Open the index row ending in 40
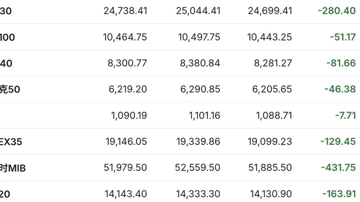 click(180, 63)
